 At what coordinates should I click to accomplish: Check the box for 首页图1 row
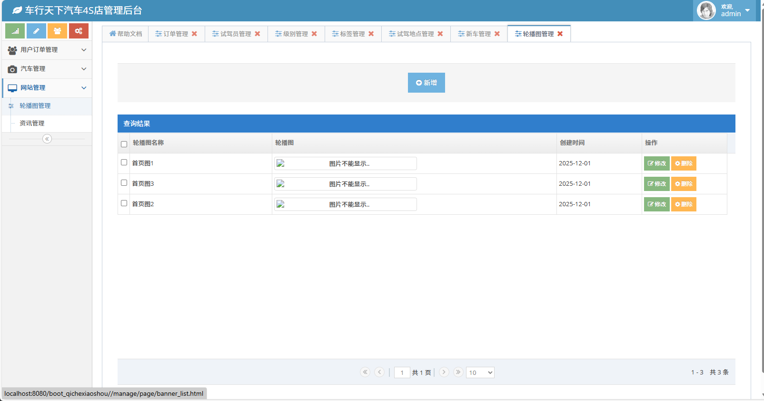pyautogui.click(x=124, y=162)
